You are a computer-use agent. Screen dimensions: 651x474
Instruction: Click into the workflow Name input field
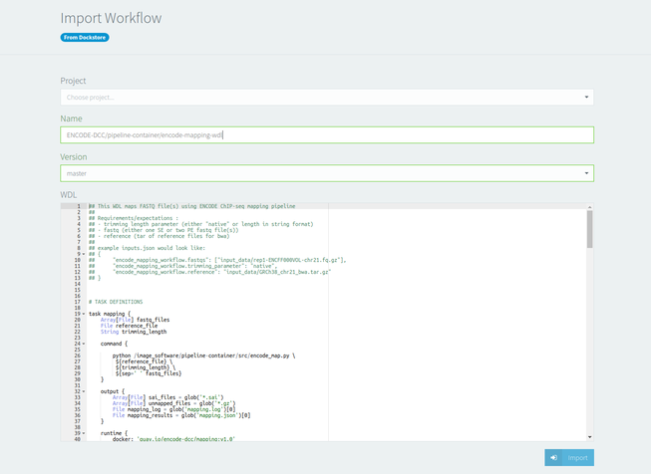pyautogui.click(x=327, y=135)
